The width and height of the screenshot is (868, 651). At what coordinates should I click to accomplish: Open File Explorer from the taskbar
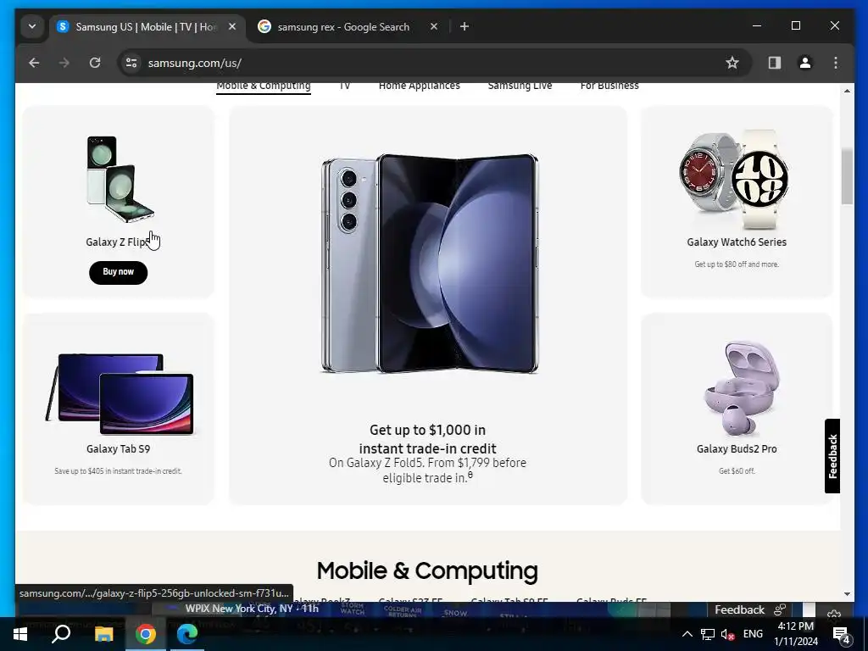point(103,634)
